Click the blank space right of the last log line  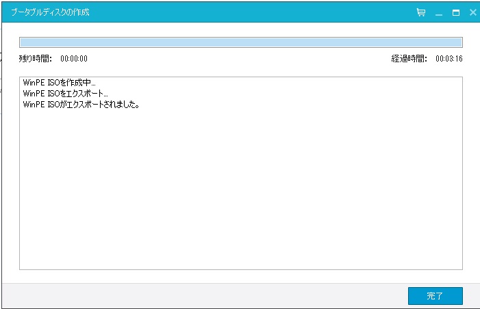pyautogui.click(x=308, y=105)
